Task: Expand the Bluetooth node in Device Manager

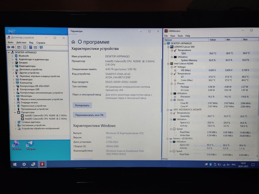Action: pos(12,56)
